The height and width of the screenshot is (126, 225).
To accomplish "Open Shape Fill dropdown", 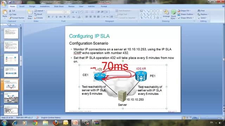I will (x=184, y=11).
